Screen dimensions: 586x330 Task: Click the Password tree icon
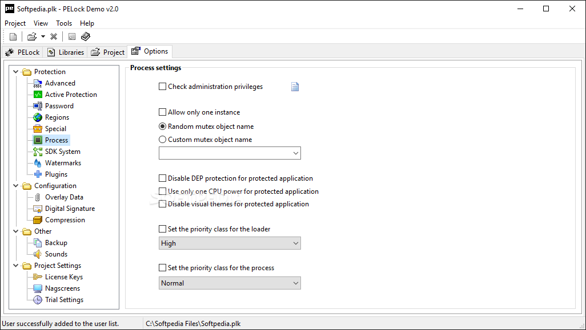(38, 106)
